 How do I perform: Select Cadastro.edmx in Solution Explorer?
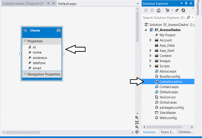tap(170, 82)
